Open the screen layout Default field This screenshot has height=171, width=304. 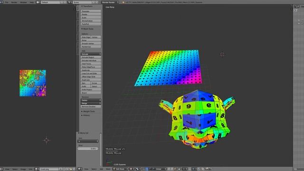pyautogui.click(x=50, y=2)
